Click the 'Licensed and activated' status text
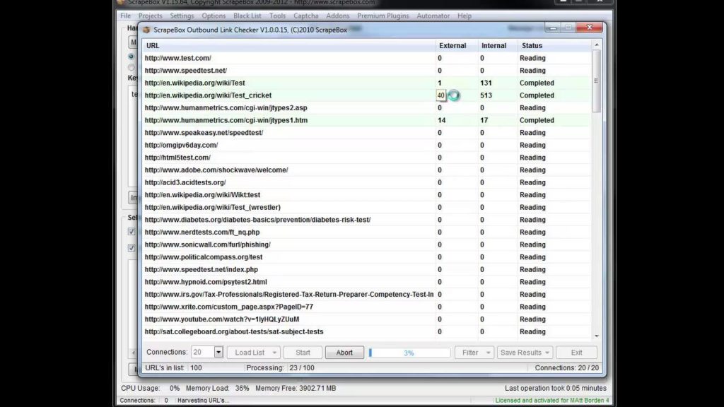Screen dimensions: 724x407 click(x=552, y=401)
